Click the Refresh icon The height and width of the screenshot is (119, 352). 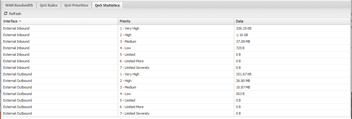coord(6,14)
